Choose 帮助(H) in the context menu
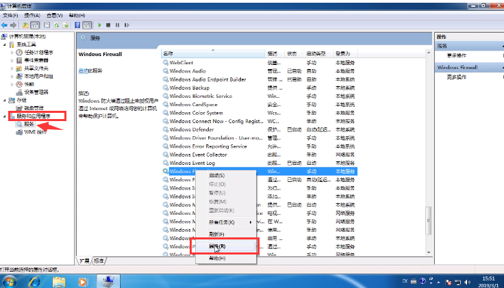The width and height of the screenshot is (504, 288). click(x=226, y=258)
